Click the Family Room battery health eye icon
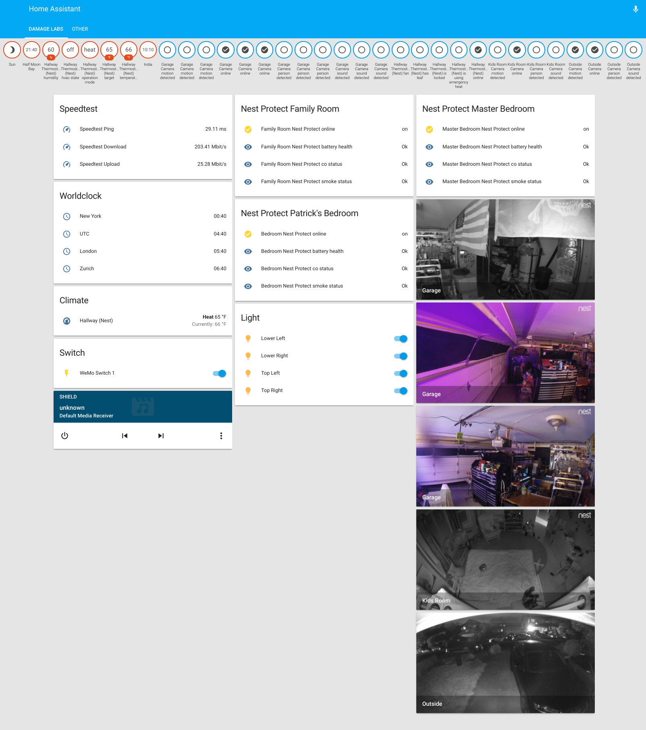 248,147
